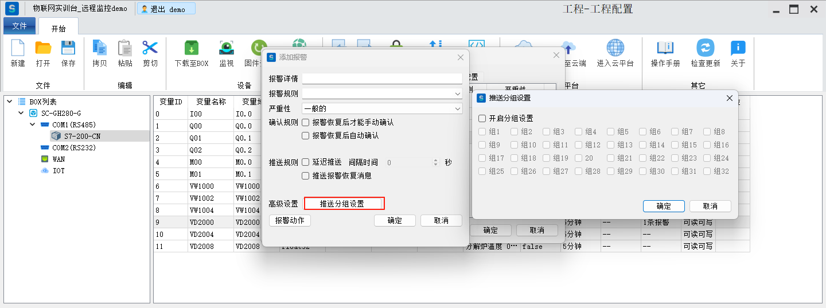Click the 新建 (New) file icon
The image size is (826, 308).
18,49
